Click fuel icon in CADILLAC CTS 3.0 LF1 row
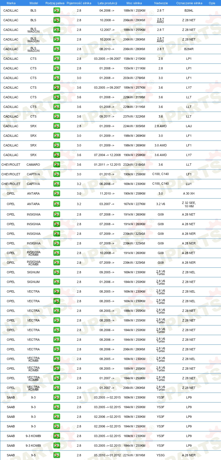 click(57, 78)
